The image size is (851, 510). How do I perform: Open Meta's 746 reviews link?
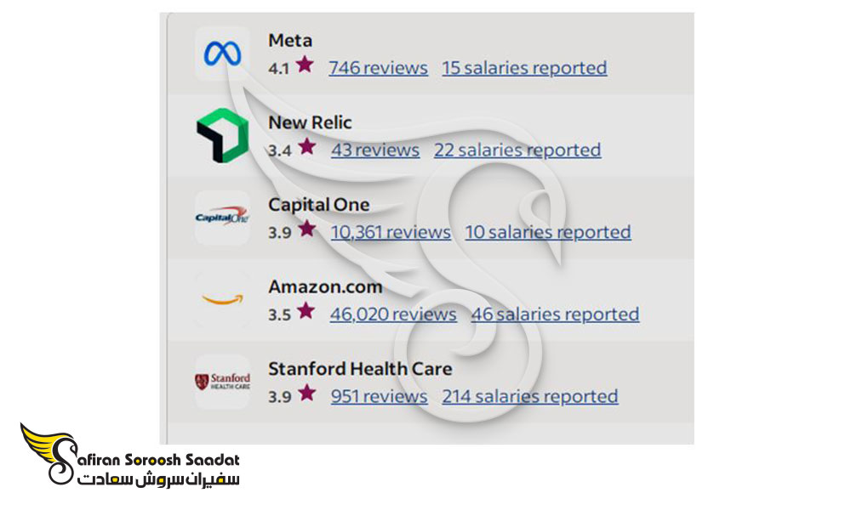pos(379,68)
